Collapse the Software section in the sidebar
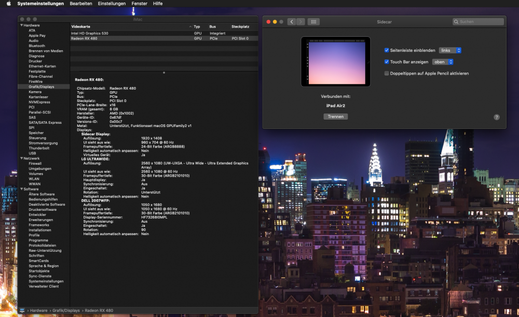This screenshot has height=317, width=519. click(21, 189)
